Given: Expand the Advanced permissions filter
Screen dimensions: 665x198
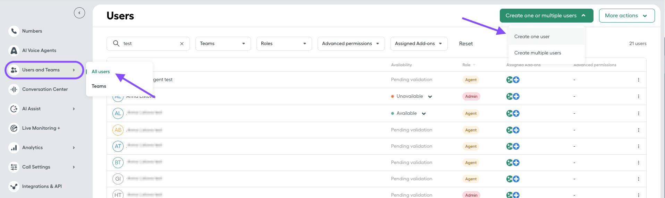Looking at the screenshot, I should 351,44.
